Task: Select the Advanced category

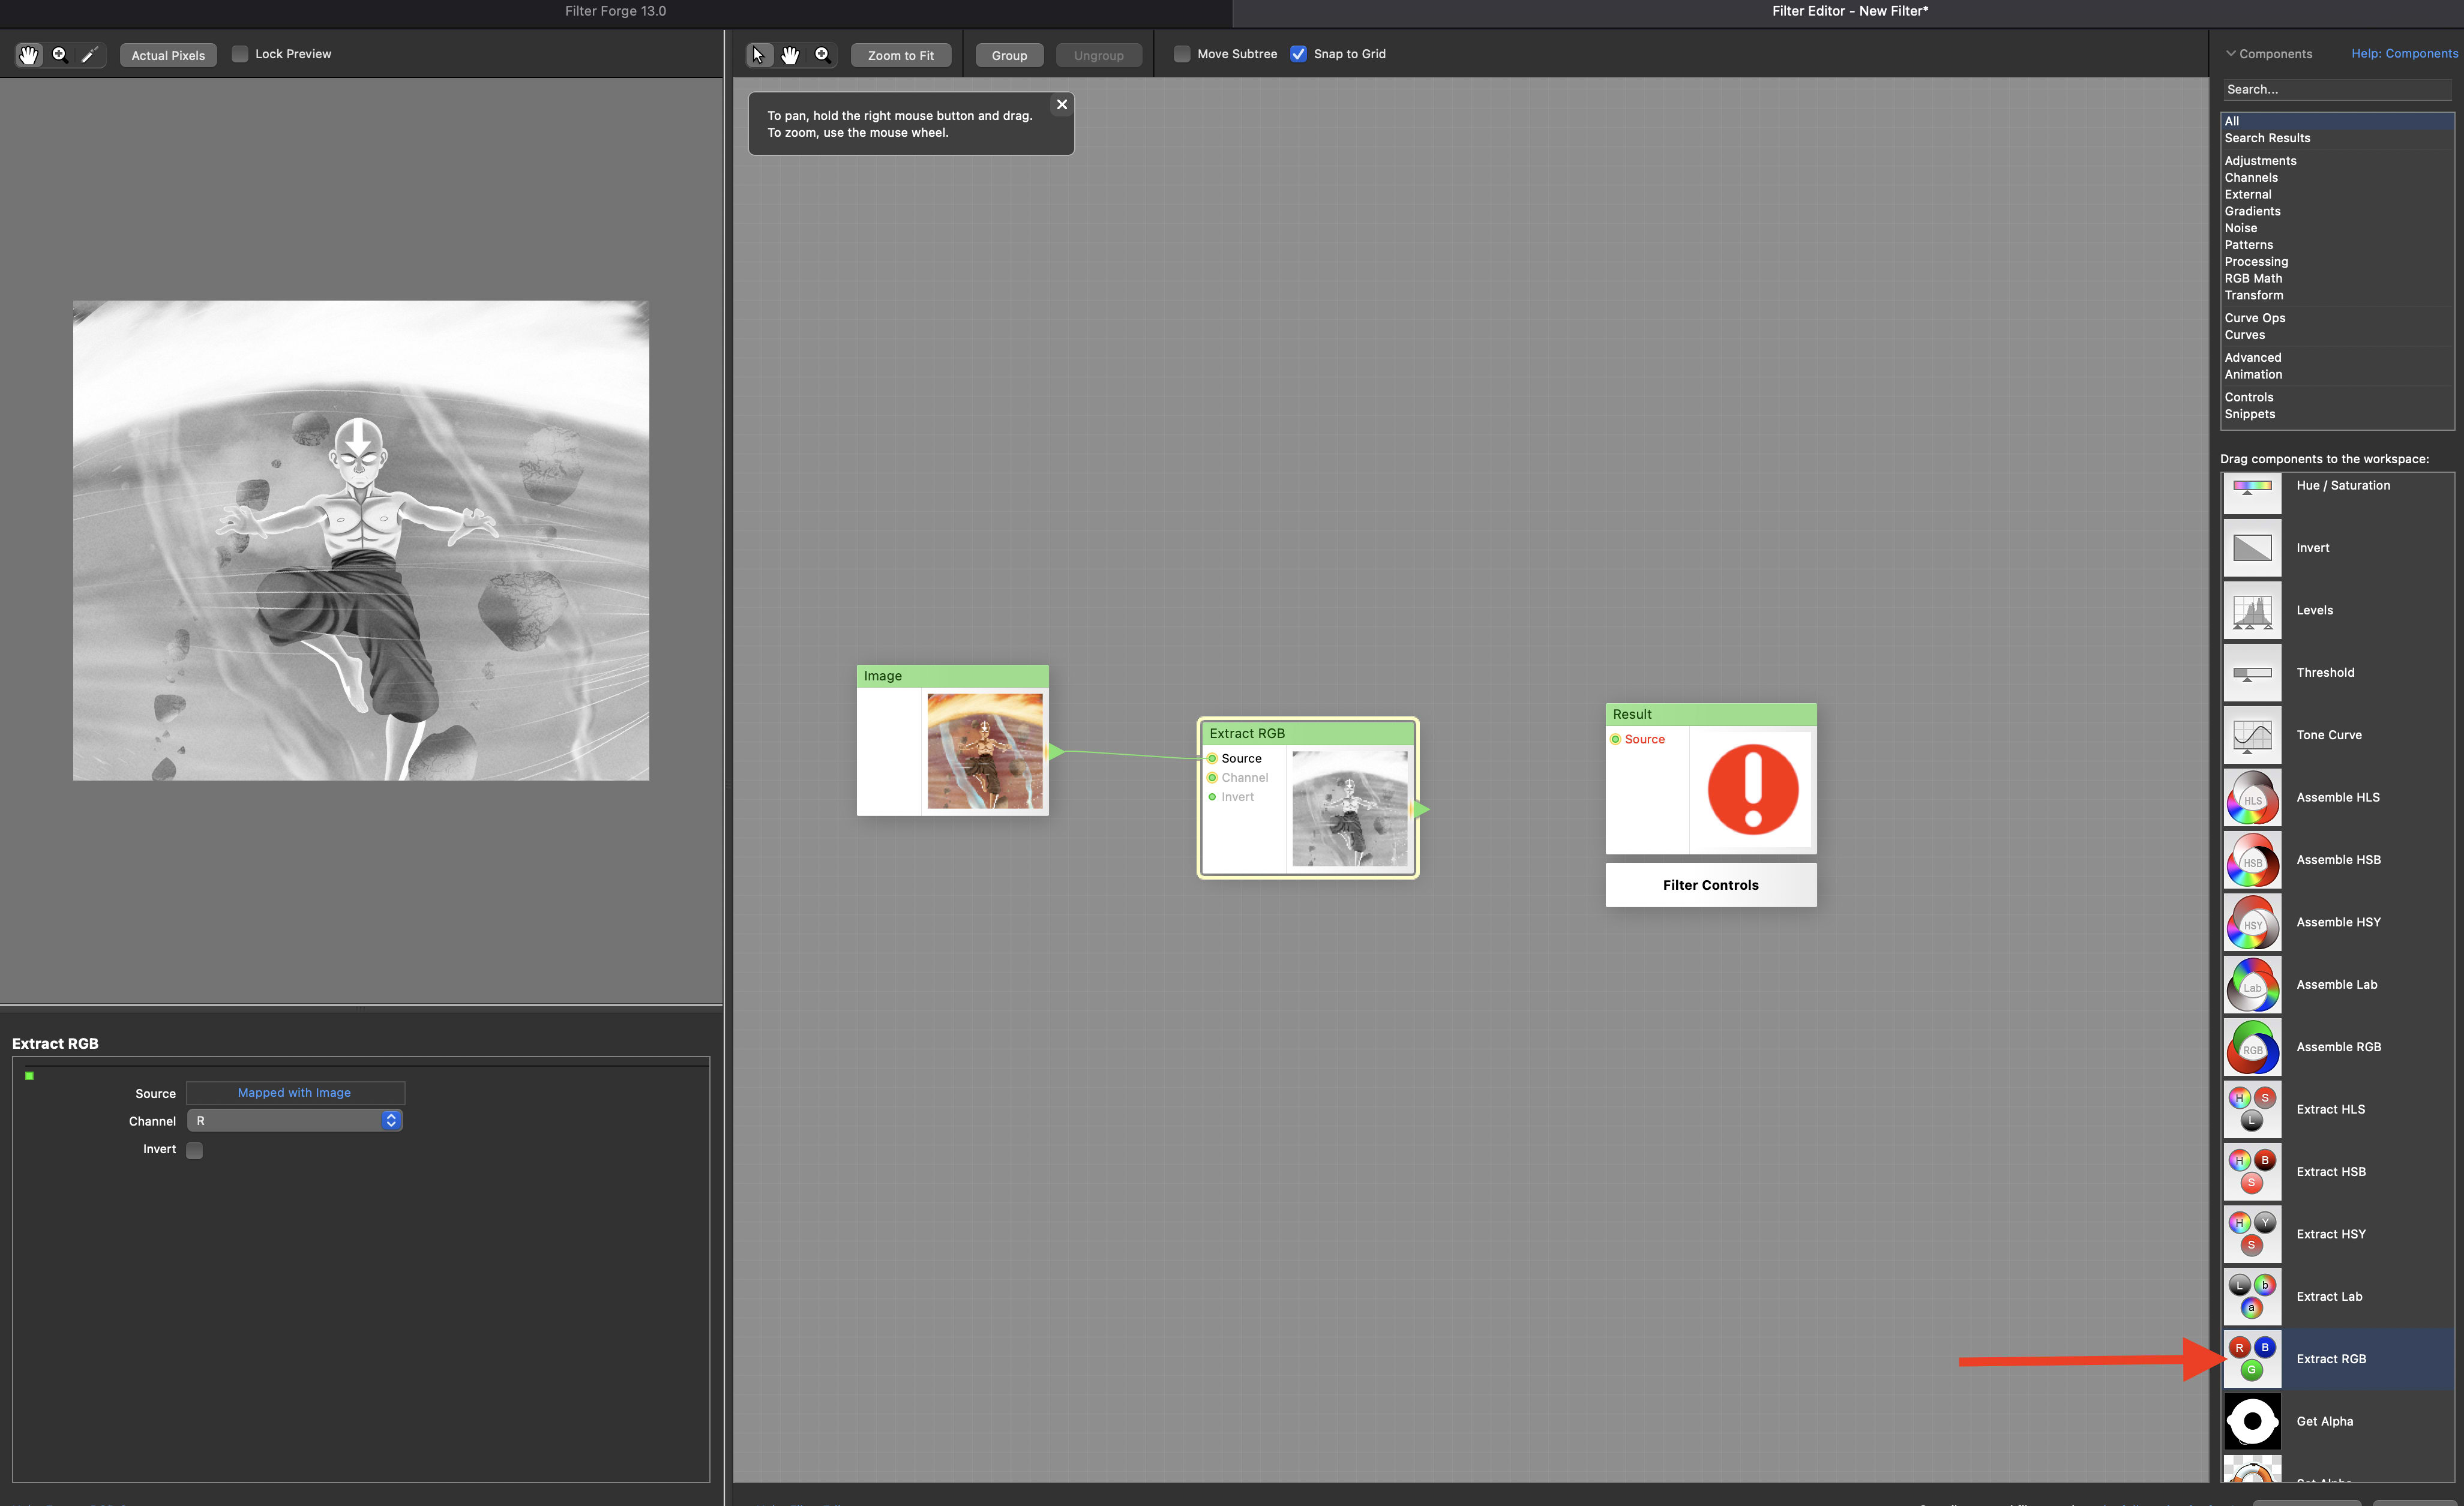Action: (x=2337, y=358)
